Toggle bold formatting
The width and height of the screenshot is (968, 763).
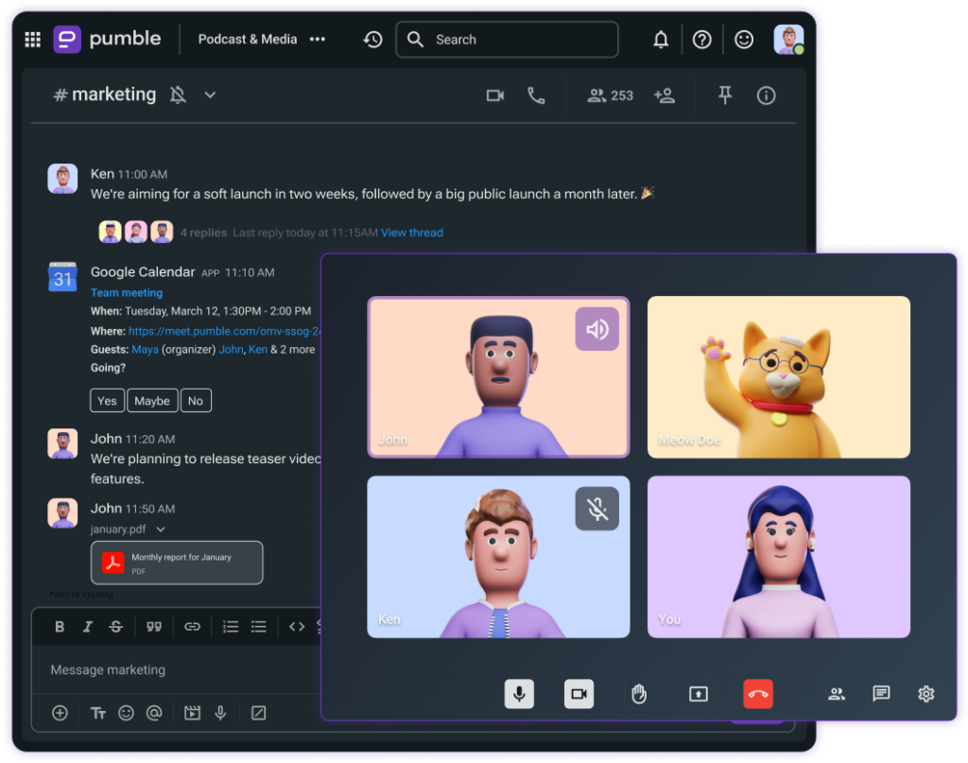click(x=60, y=627)
